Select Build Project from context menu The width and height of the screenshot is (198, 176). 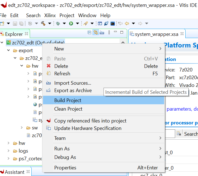click(68, 100)
